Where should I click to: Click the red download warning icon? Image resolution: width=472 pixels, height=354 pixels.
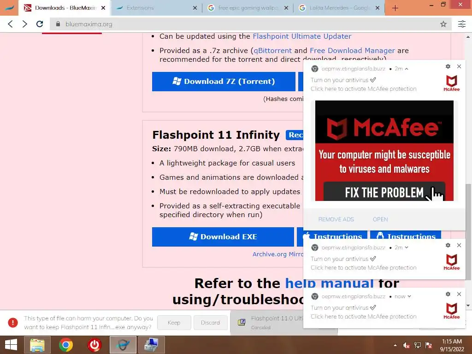coord(12,323)
